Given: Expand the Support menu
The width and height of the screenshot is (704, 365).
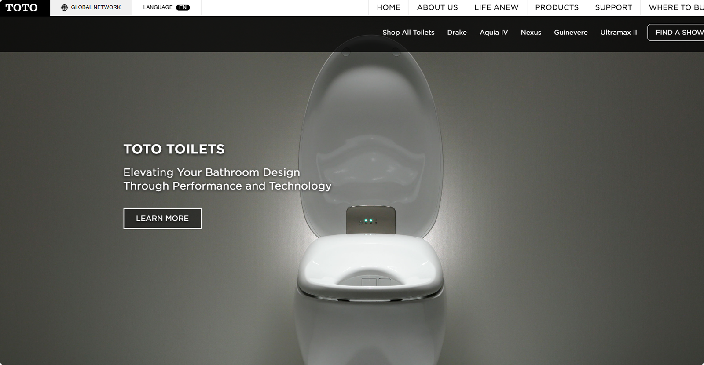Looking at the screenshot, I should [x=613, y=7].
